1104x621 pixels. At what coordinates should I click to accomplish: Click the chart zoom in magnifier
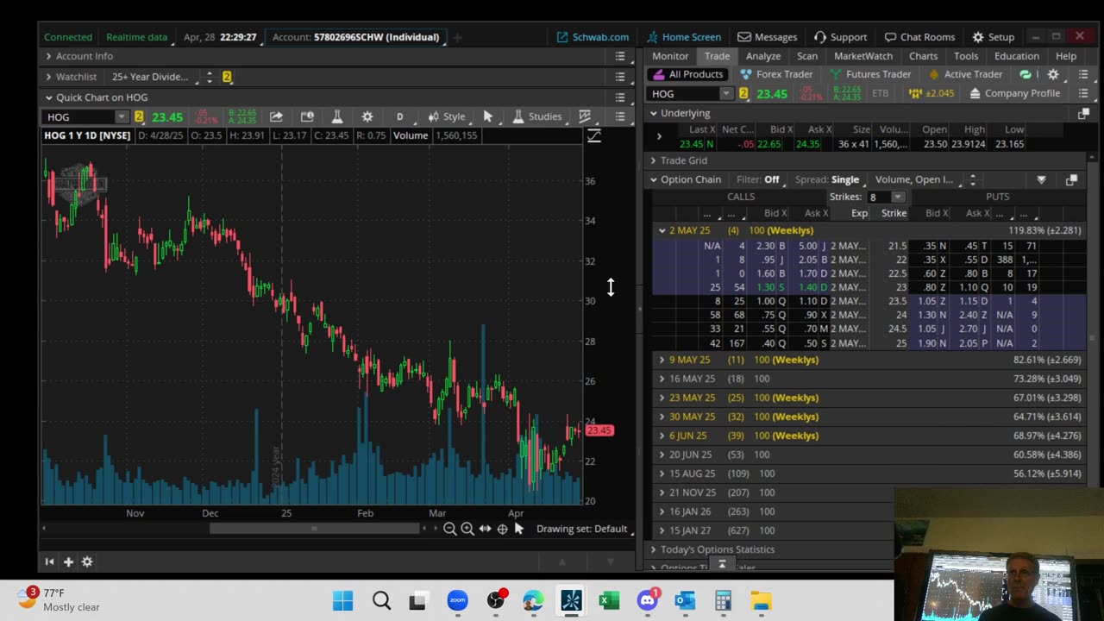pyautogui.click(x=467, y=529)
